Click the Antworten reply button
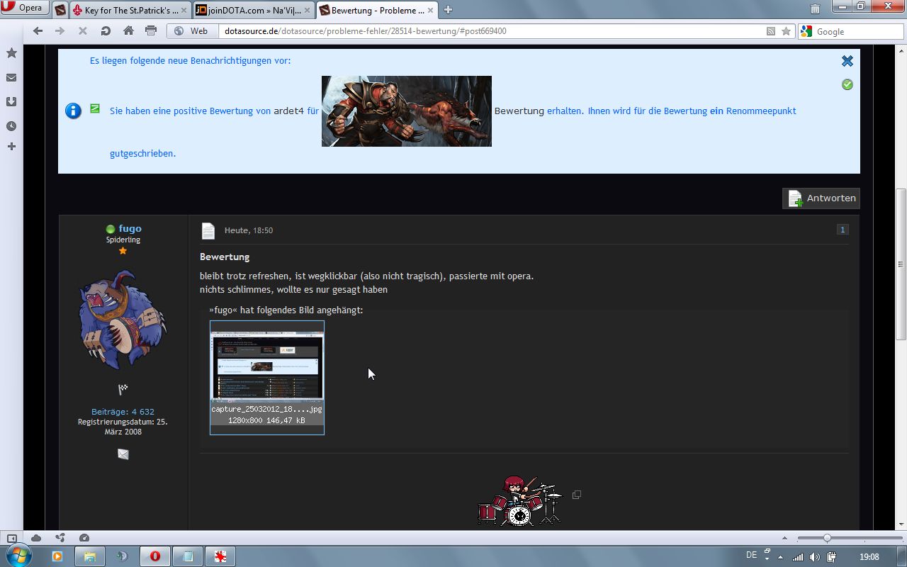 [x=821, y=198]
